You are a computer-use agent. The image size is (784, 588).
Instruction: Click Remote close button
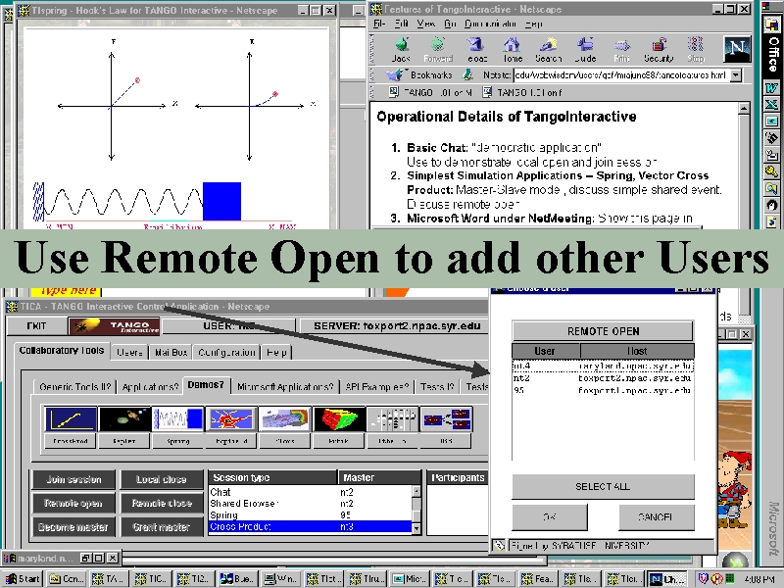[162, 503]
